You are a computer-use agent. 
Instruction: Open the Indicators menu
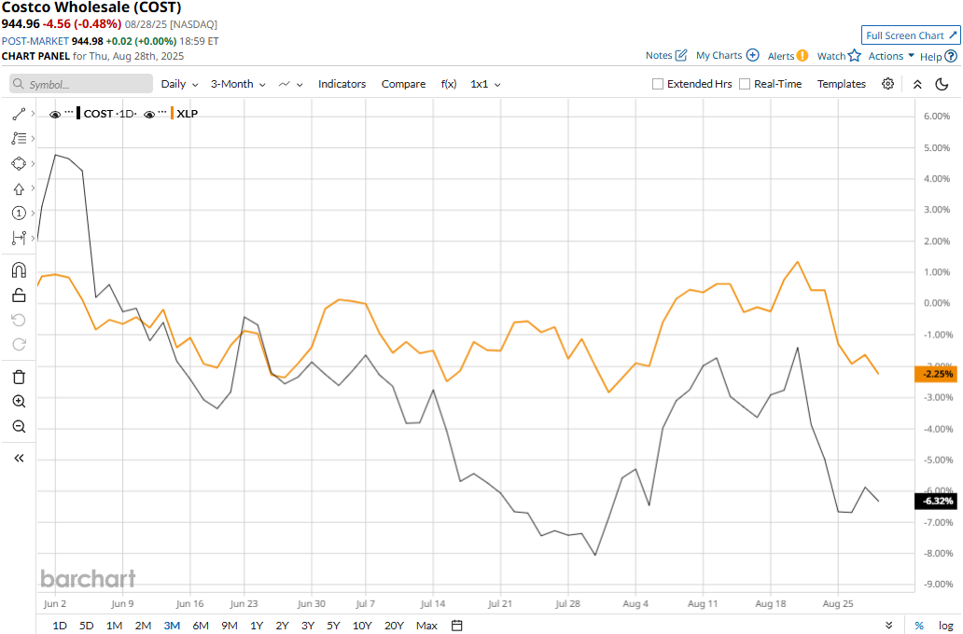[x=342, y=84]
